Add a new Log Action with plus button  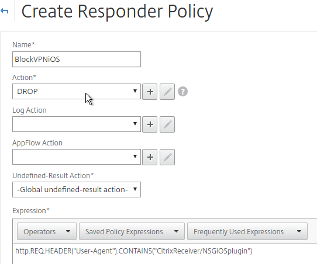[x=150, y=124]
